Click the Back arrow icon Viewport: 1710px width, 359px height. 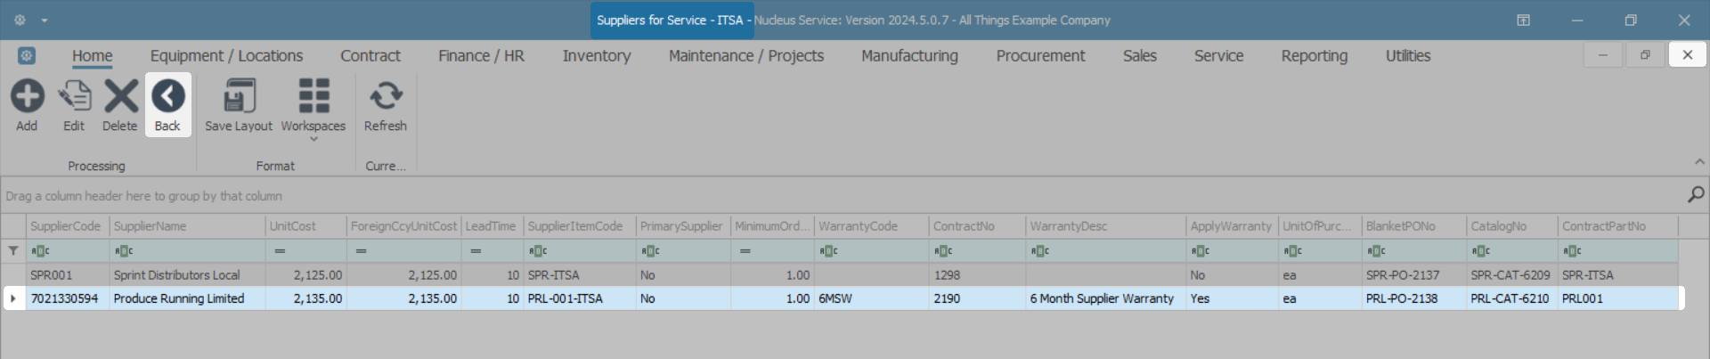(x=167, y=96)
